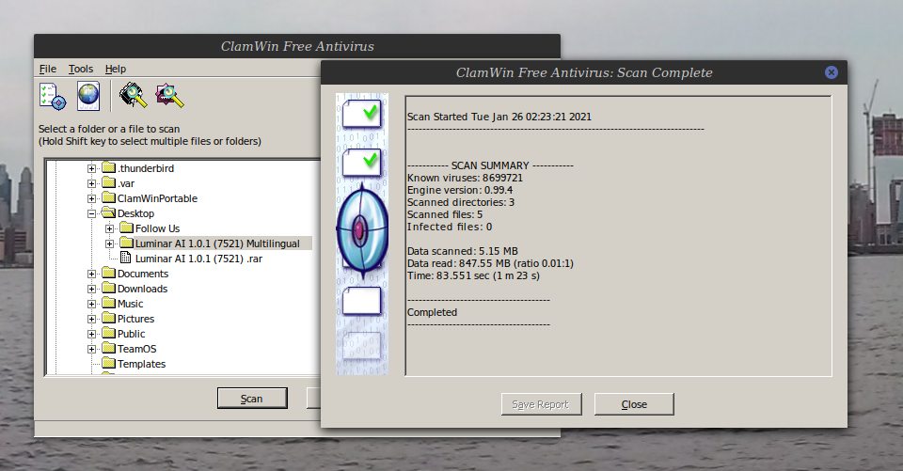Image resolution: width=903 pixels, height=471 pixels.
Task: Expand the Luminar AI Multilingual folder node
Action: [109, 244]
